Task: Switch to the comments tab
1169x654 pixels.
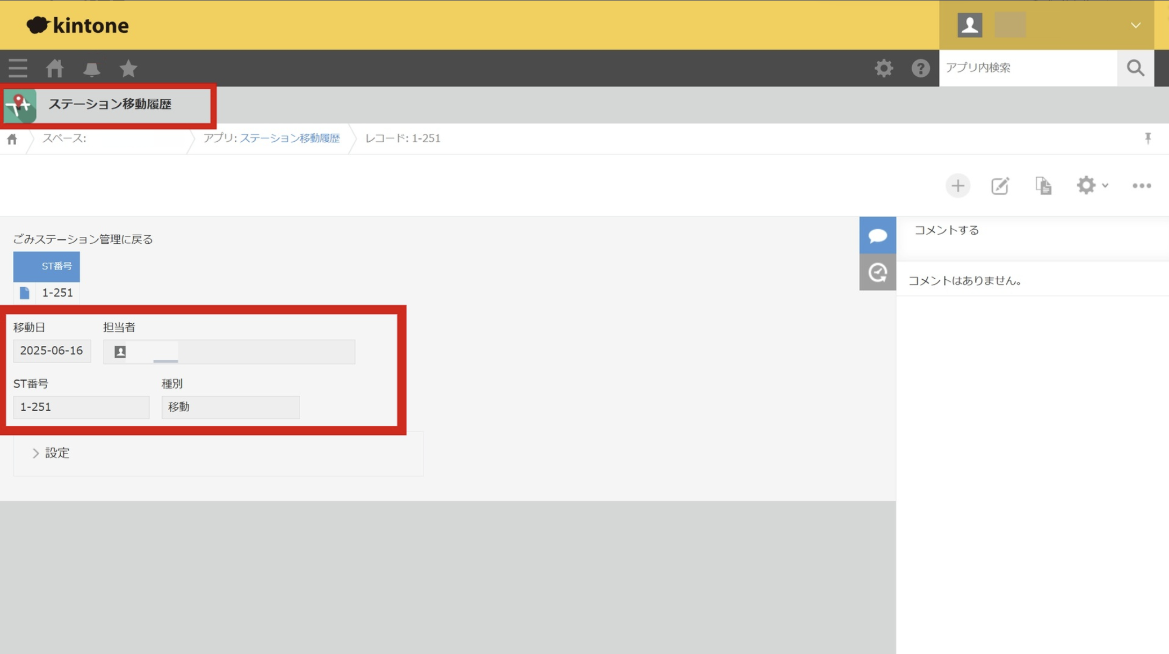Action: point(877,235)
